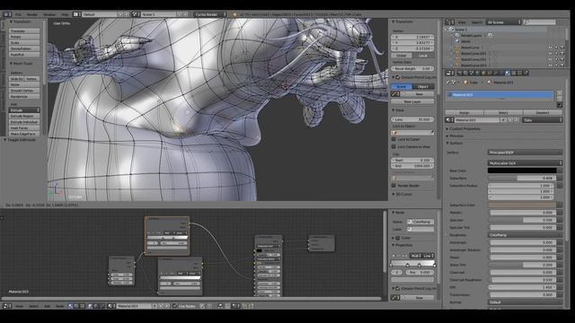575x323 pixels.
Task: Open the Particles properties tab icon
Action: tap(519, 73)
